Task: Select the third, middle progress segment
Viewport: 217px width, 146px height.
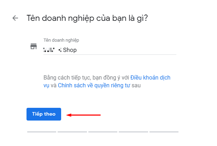Action: 103,132
